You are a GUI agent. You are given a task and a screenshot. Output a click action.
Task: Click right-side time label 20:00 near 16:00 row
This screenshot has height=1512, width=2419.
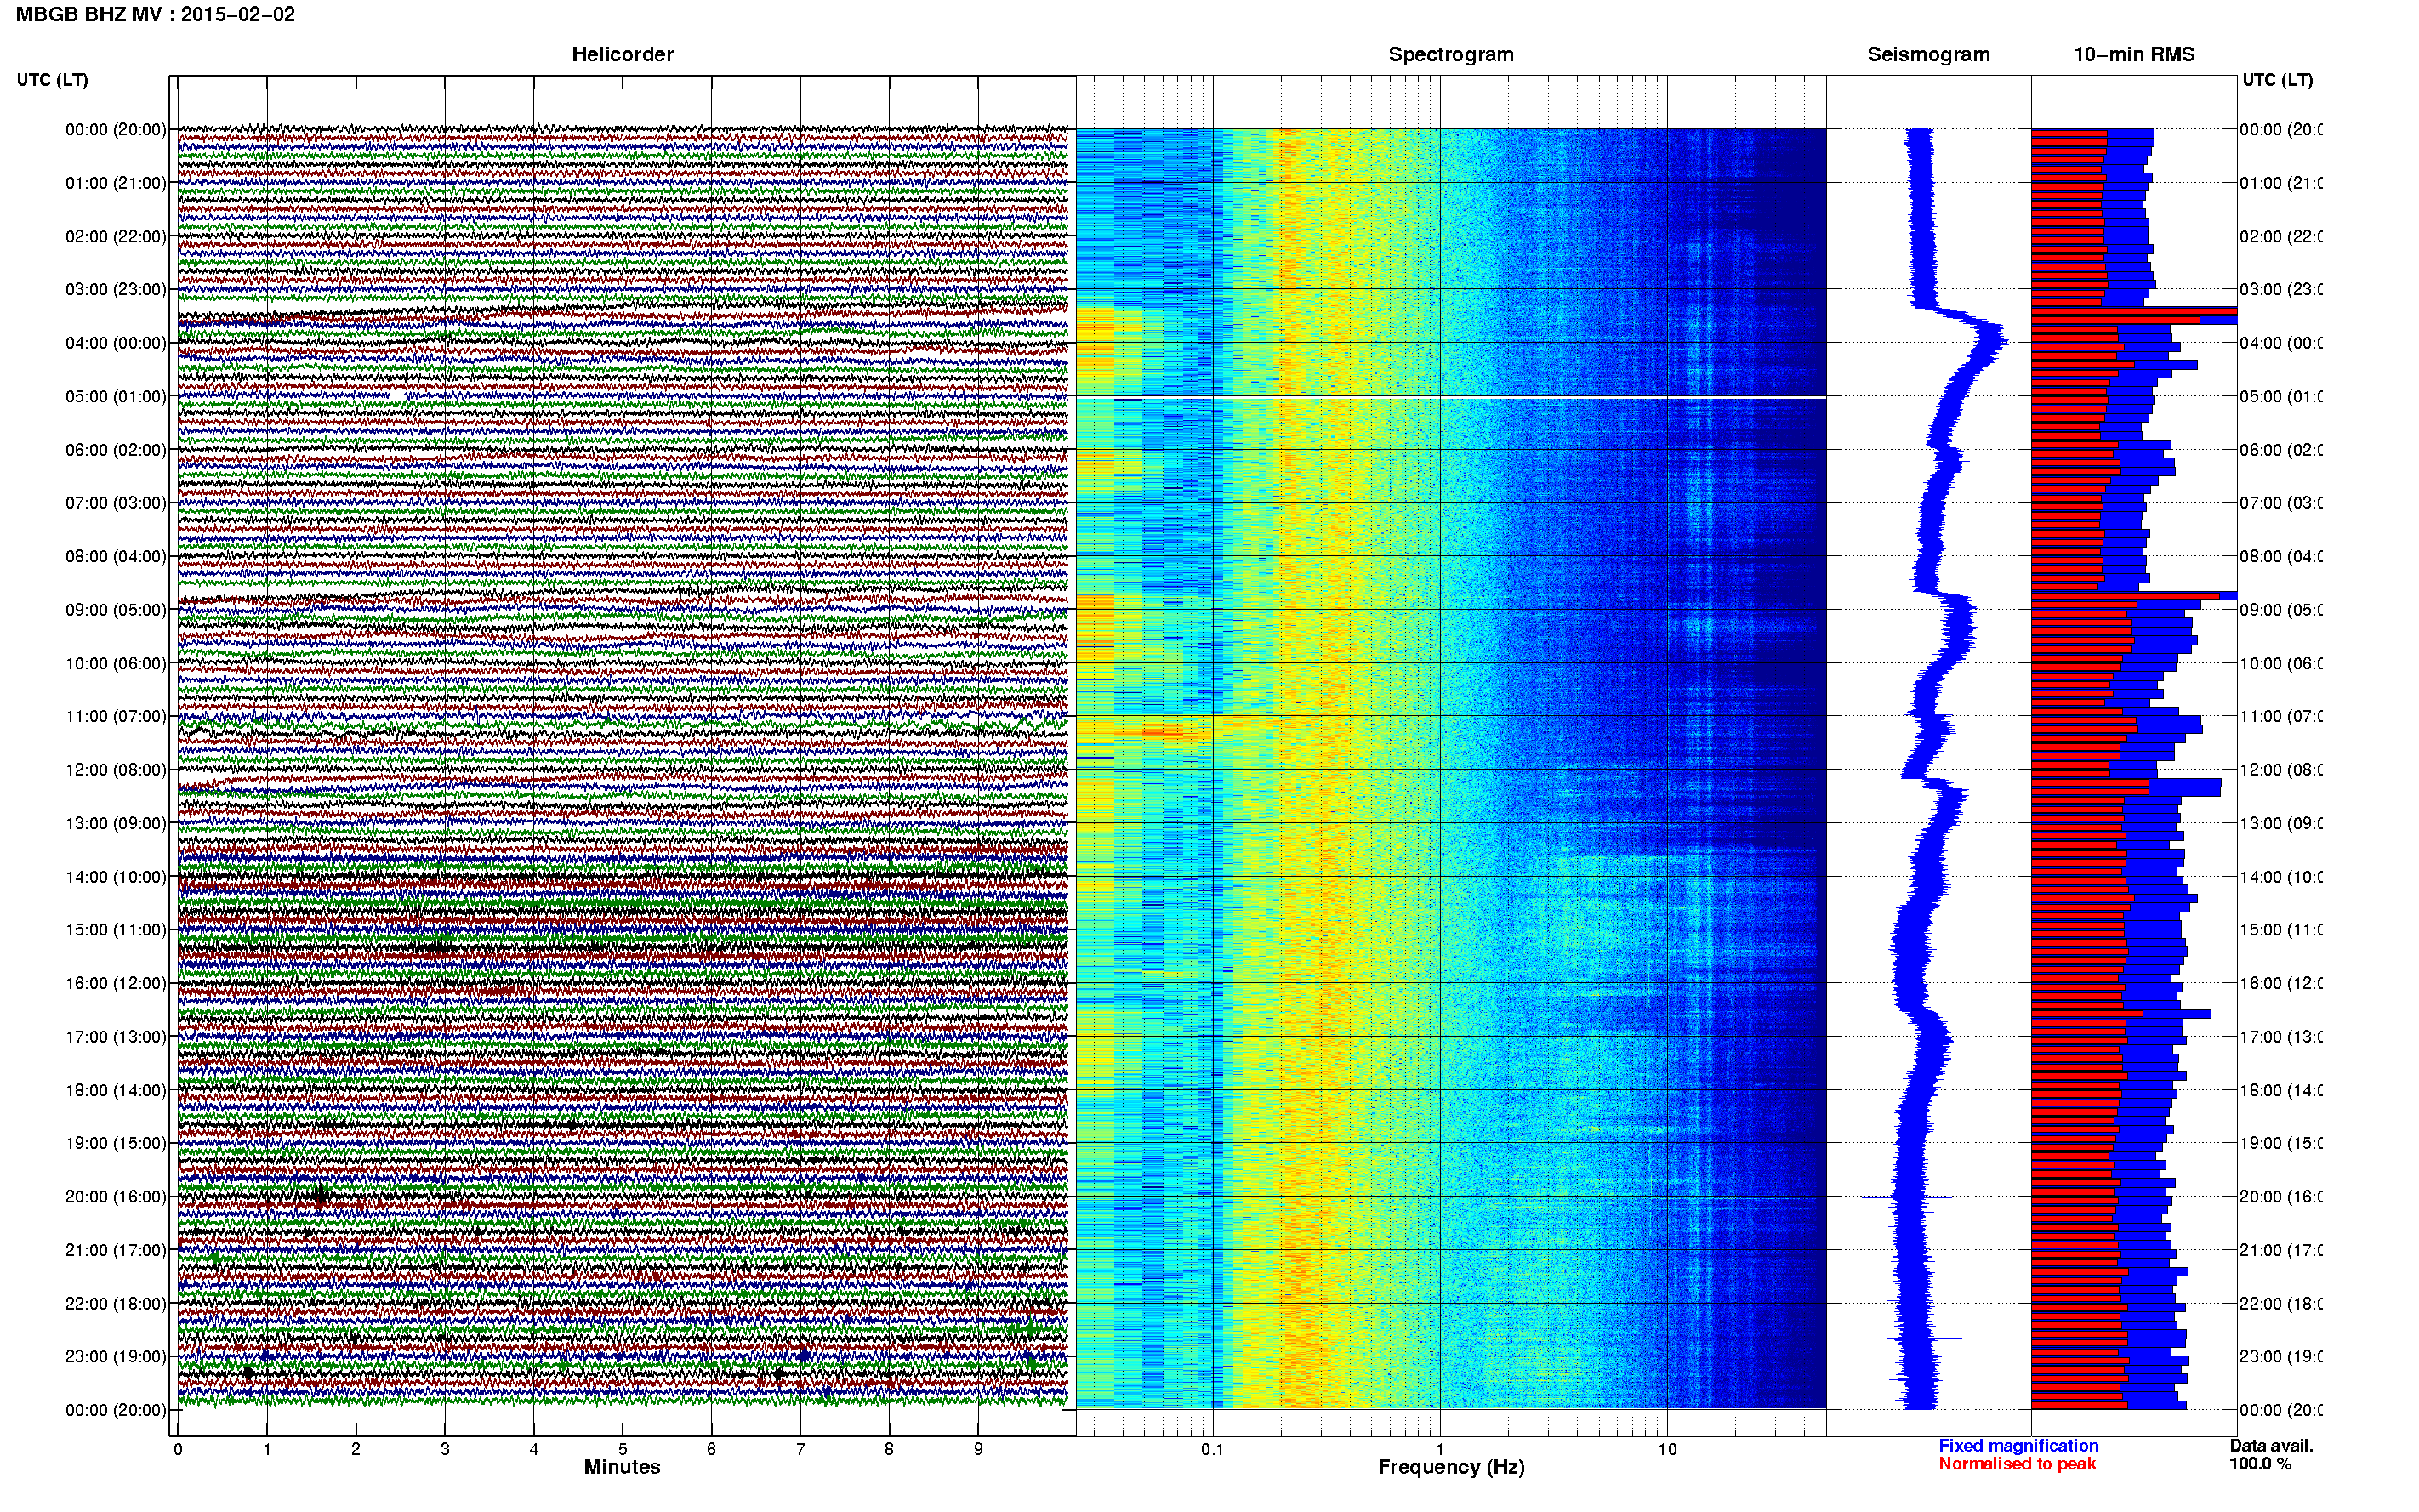tap(2281, 1196)
